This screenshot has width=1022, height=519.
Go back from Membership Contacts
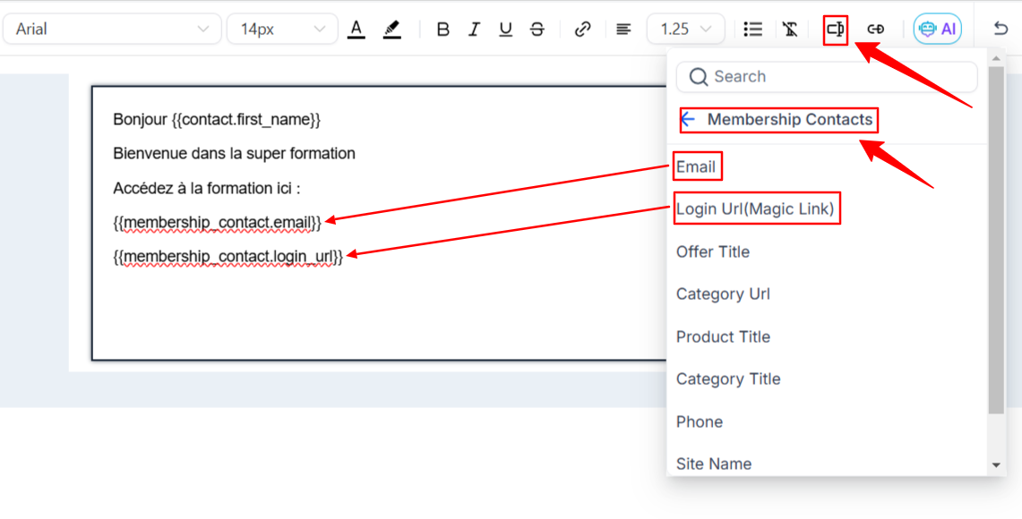[688, 119]
